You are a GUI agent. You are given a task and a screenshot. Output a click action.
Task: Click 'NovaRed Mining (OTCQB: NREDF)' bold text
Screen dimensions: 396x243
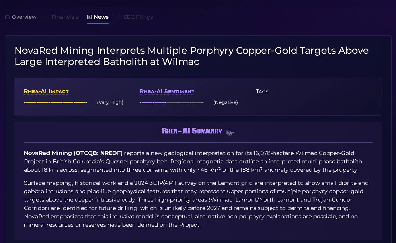coord(73,153)
